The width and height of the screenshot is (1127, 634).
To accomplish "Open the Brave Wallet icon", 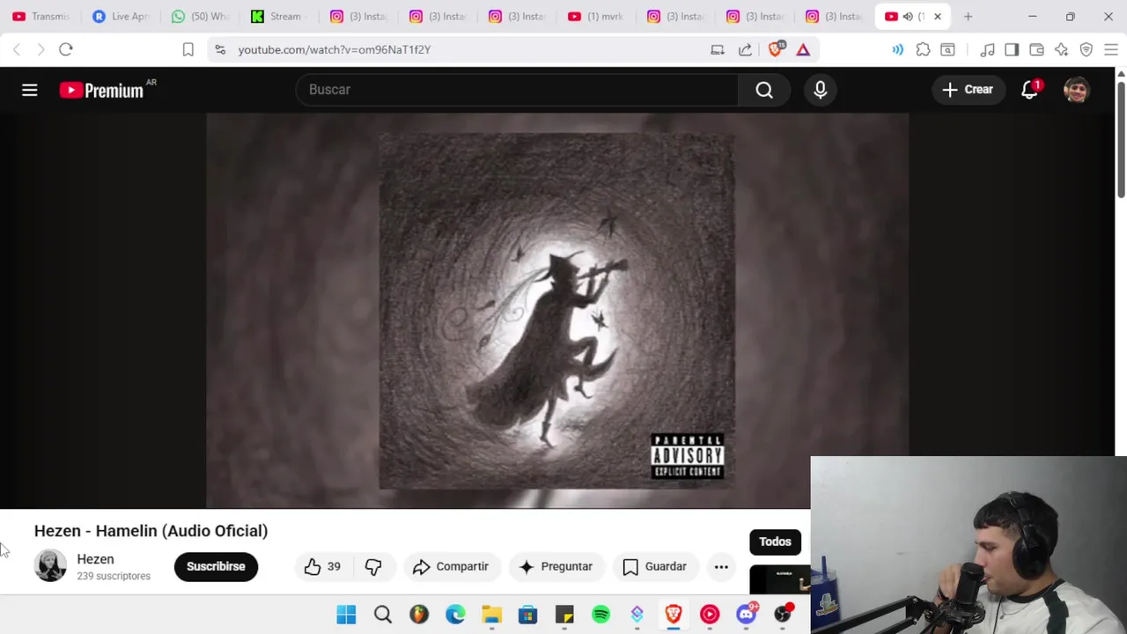I will (x=1036, y=49).
